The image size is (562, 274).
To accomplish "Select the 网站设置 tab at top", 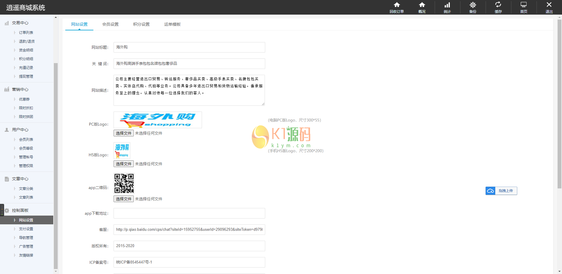I will [x=79, y=24].
